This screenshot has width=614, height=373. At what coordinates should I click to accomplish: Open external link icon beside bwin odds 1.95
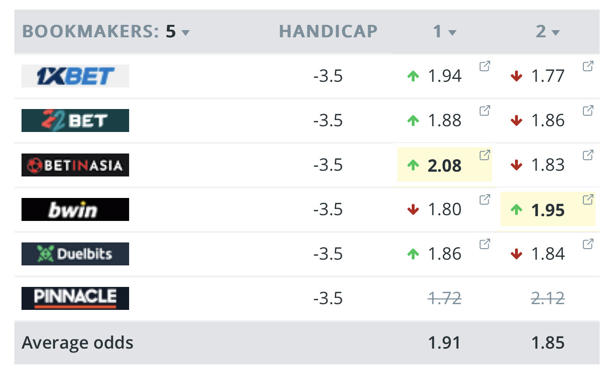tap(588, 199)
